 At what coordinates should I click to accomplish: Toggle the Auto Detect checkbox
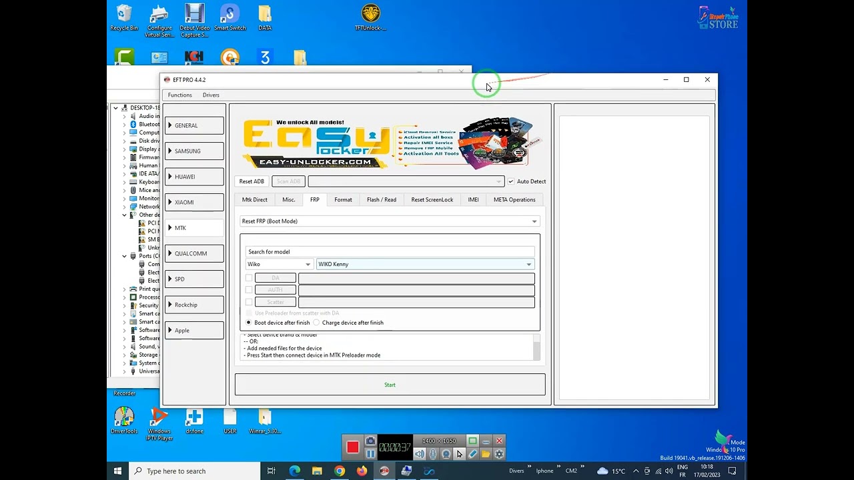511,181
